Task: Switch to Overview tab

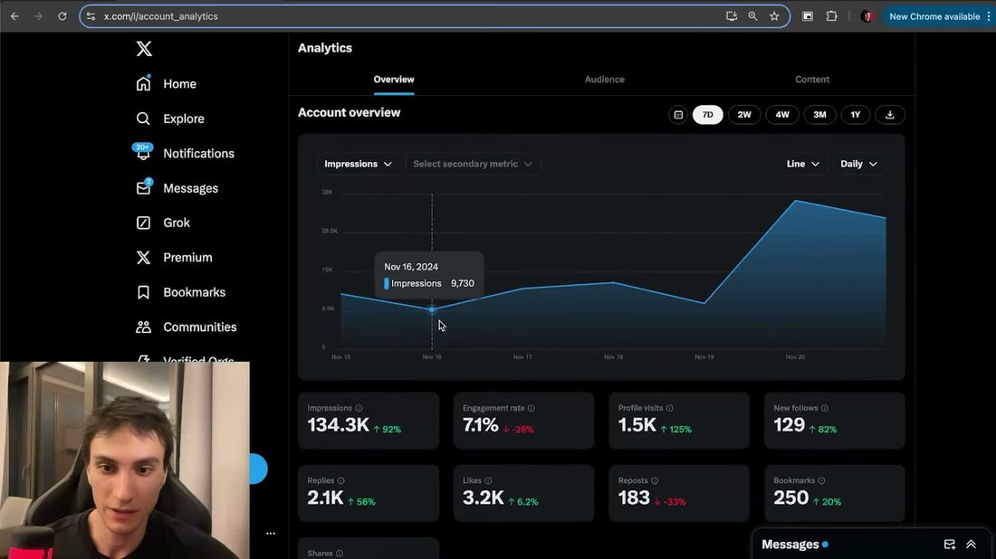Action: click(394, 80)
